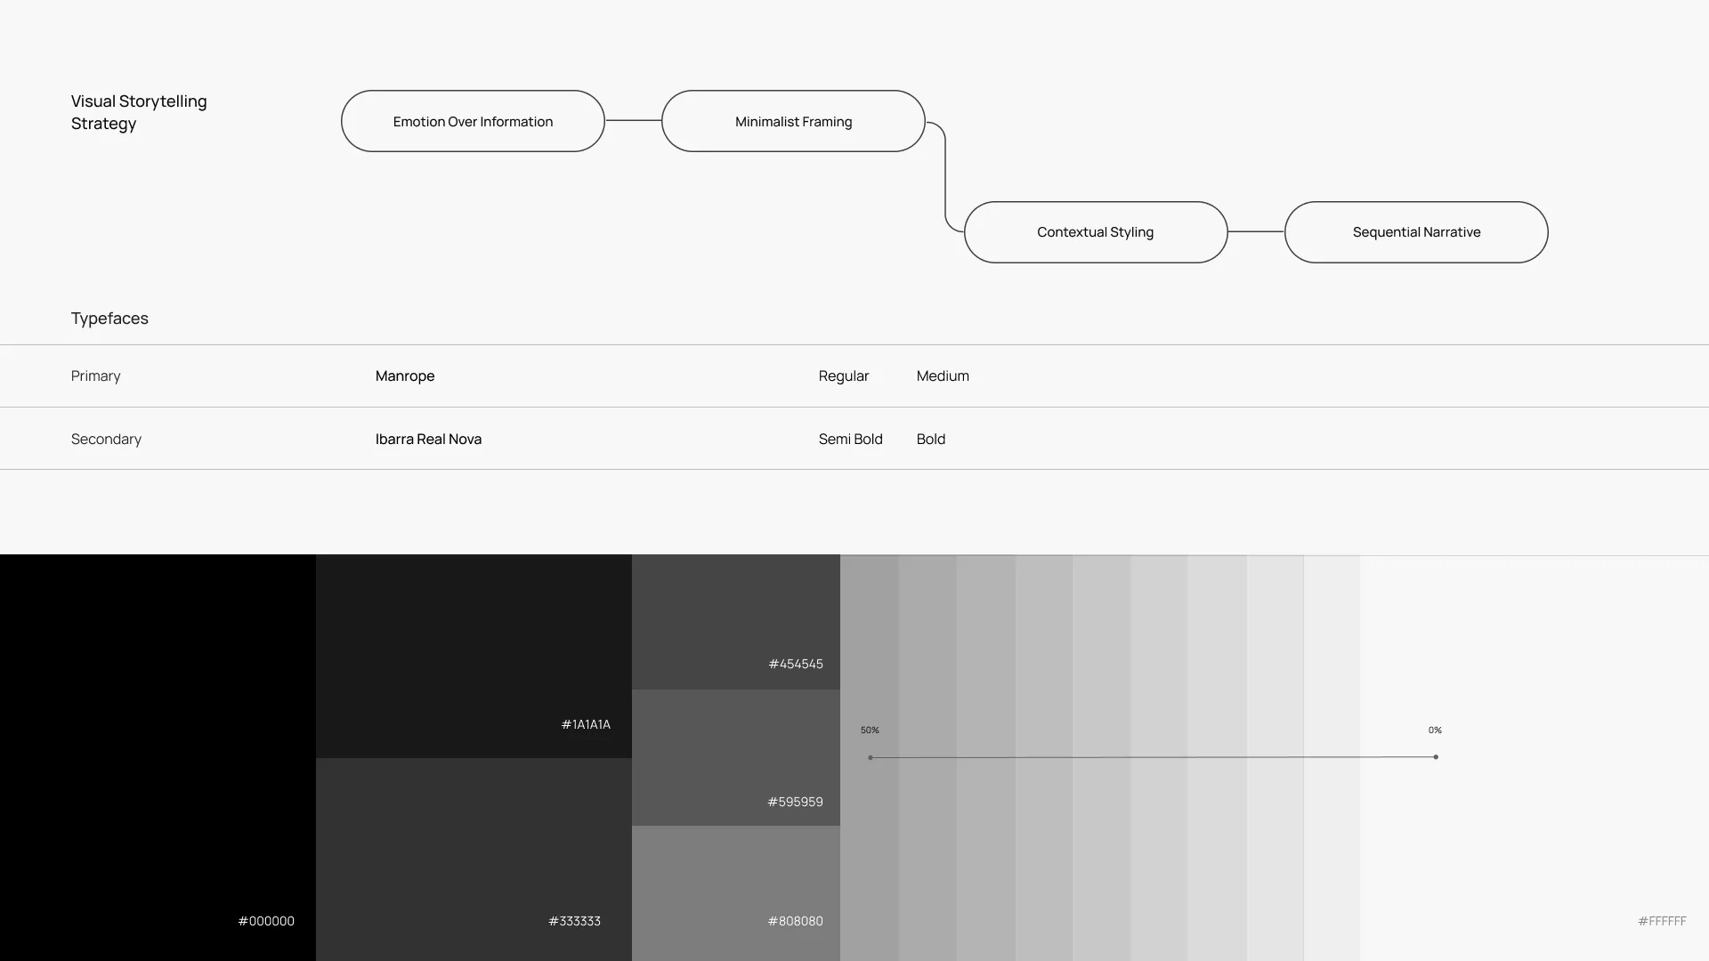Click the #000000 black swatch
Viewport: 1709px width, 961px height.
click(158, 757)
